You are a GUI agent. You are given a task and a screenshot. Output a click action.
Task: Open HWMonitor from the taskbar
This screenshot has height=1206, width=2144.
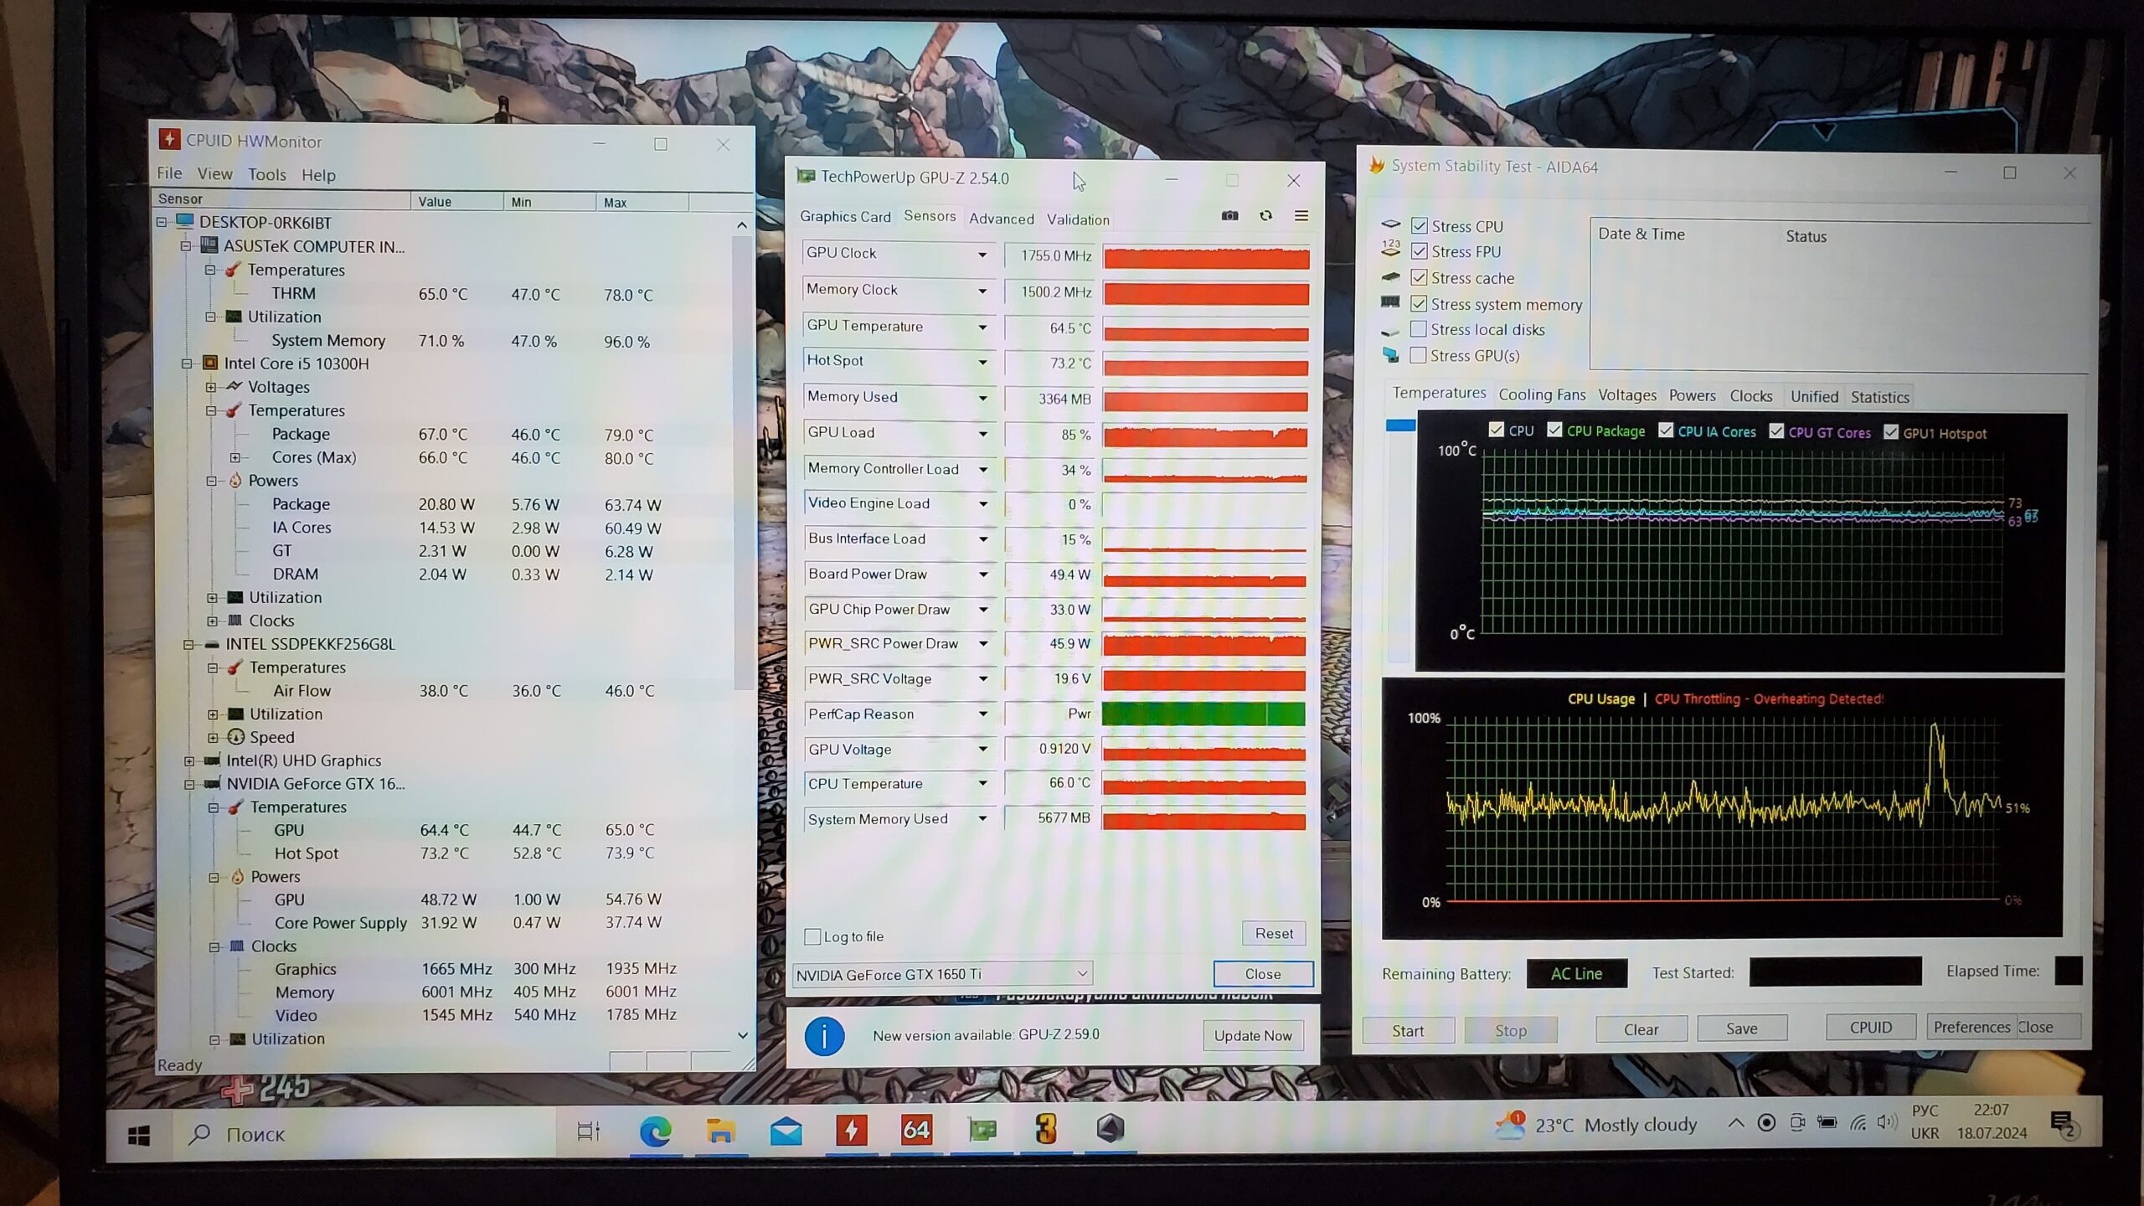click(851, 1130)
